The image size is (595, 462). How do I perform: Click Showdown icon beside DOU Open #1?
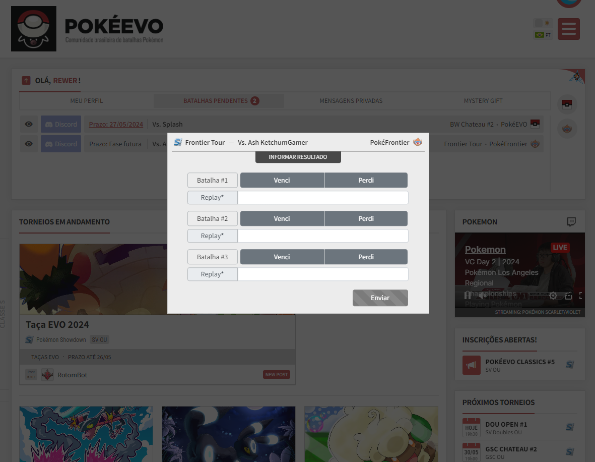pos(570,427)
